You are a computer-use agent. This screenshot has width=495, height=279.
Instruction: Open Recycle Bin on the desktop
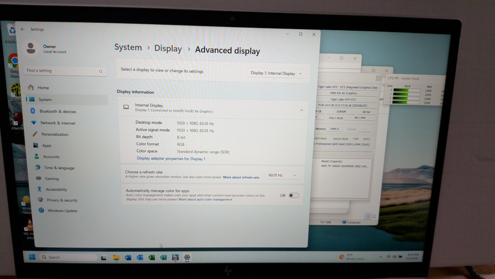(x=11, y=33)
